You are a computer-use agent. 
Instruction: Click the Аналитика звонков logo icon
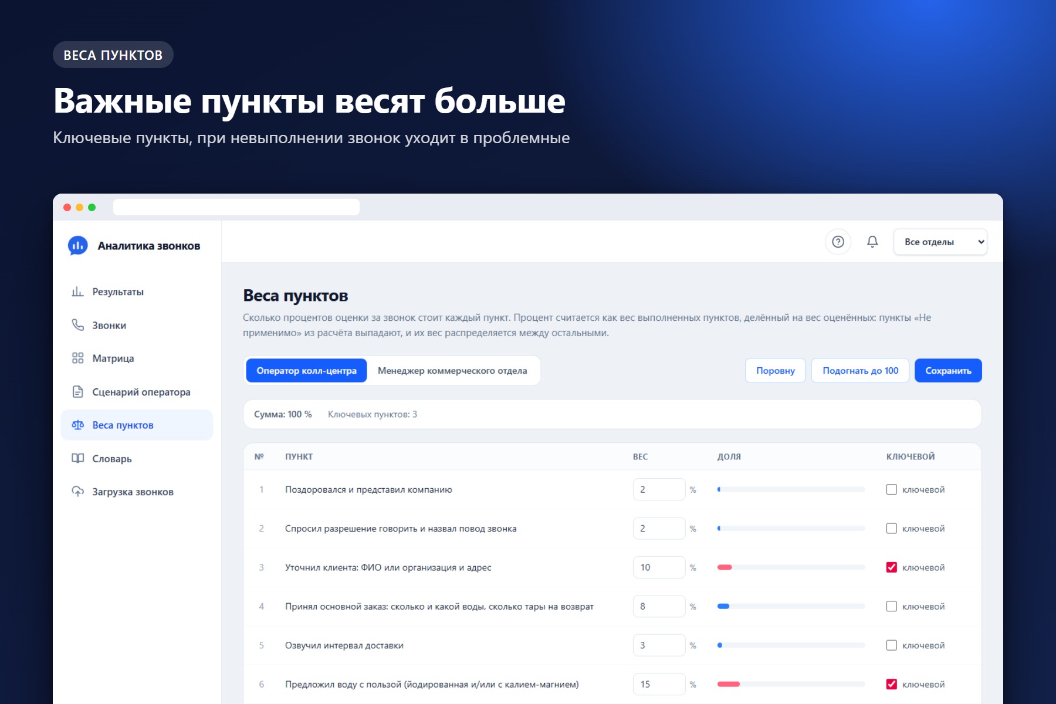[78, 246]
